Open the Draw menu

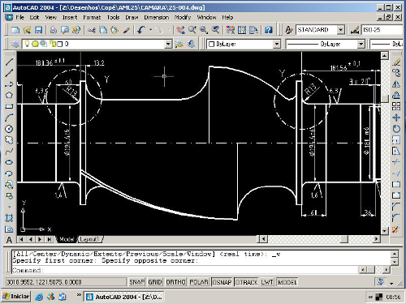pyautogui.click(x=132, y=17)
